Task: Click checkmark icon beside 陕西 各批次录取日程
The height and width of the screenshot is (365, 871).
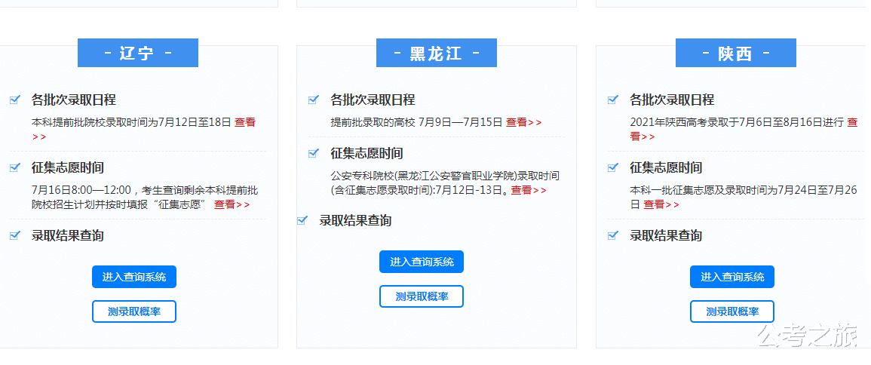Action: click(613, 100)
